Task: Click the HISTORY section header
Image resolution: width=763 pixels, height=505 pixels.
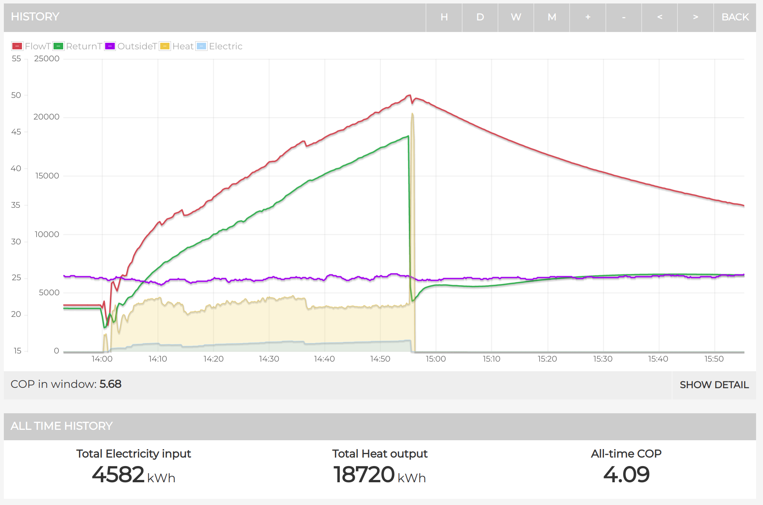Action: click(x=35, y=17)
